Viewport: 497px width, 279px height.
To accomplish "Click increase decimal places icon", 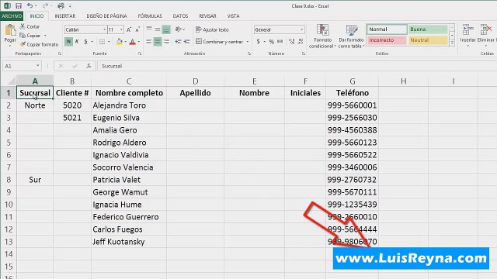I will (292, 41).
